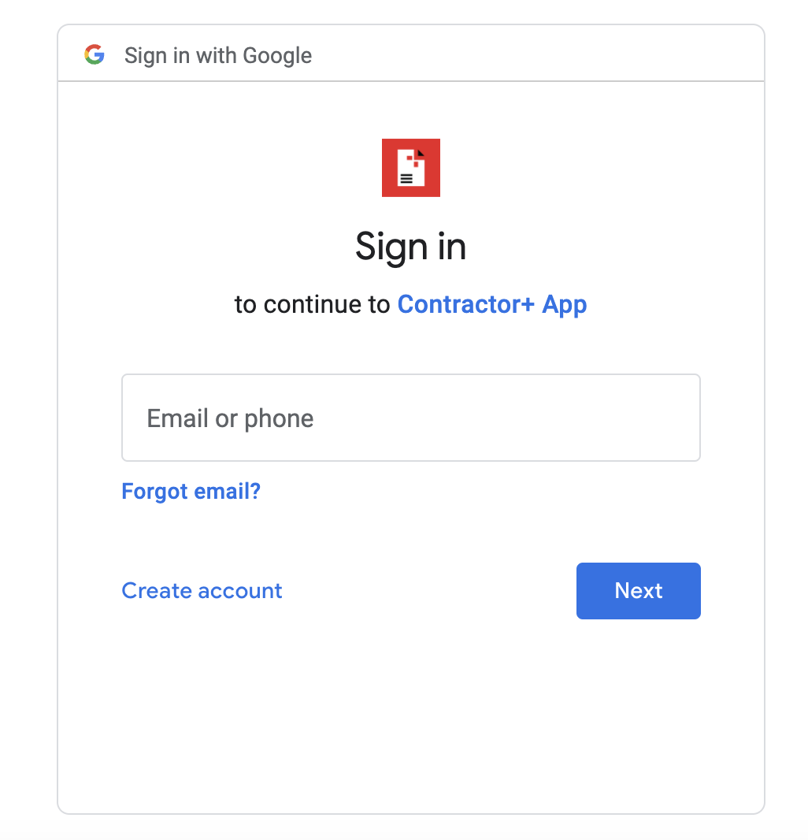The image size is (808, 840).
Task: Click the Google G logo
Action: click(95, 54)
